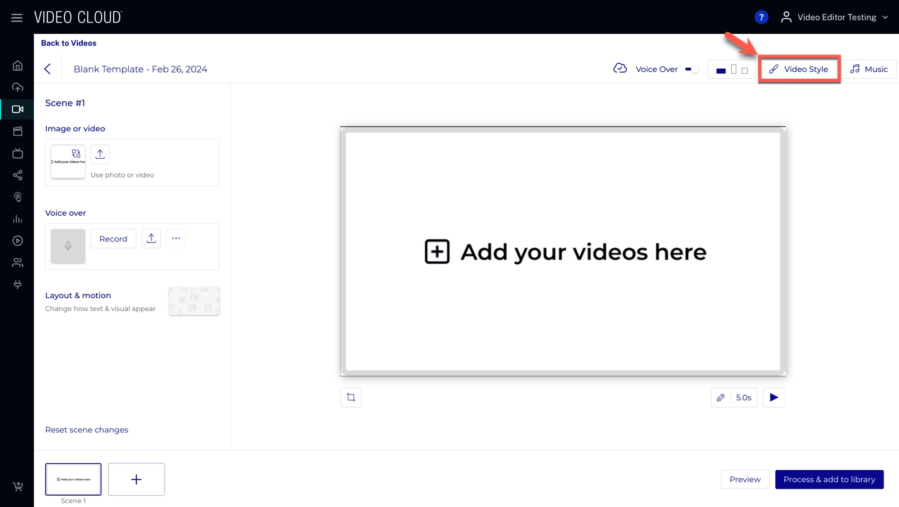
Task: Click the Back to Videos link
Action: coord(69,43)
